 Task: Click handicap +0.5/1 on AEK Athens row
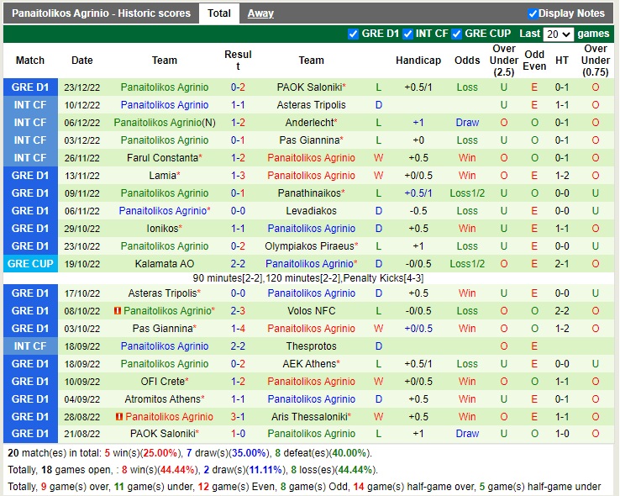[418, 364]
